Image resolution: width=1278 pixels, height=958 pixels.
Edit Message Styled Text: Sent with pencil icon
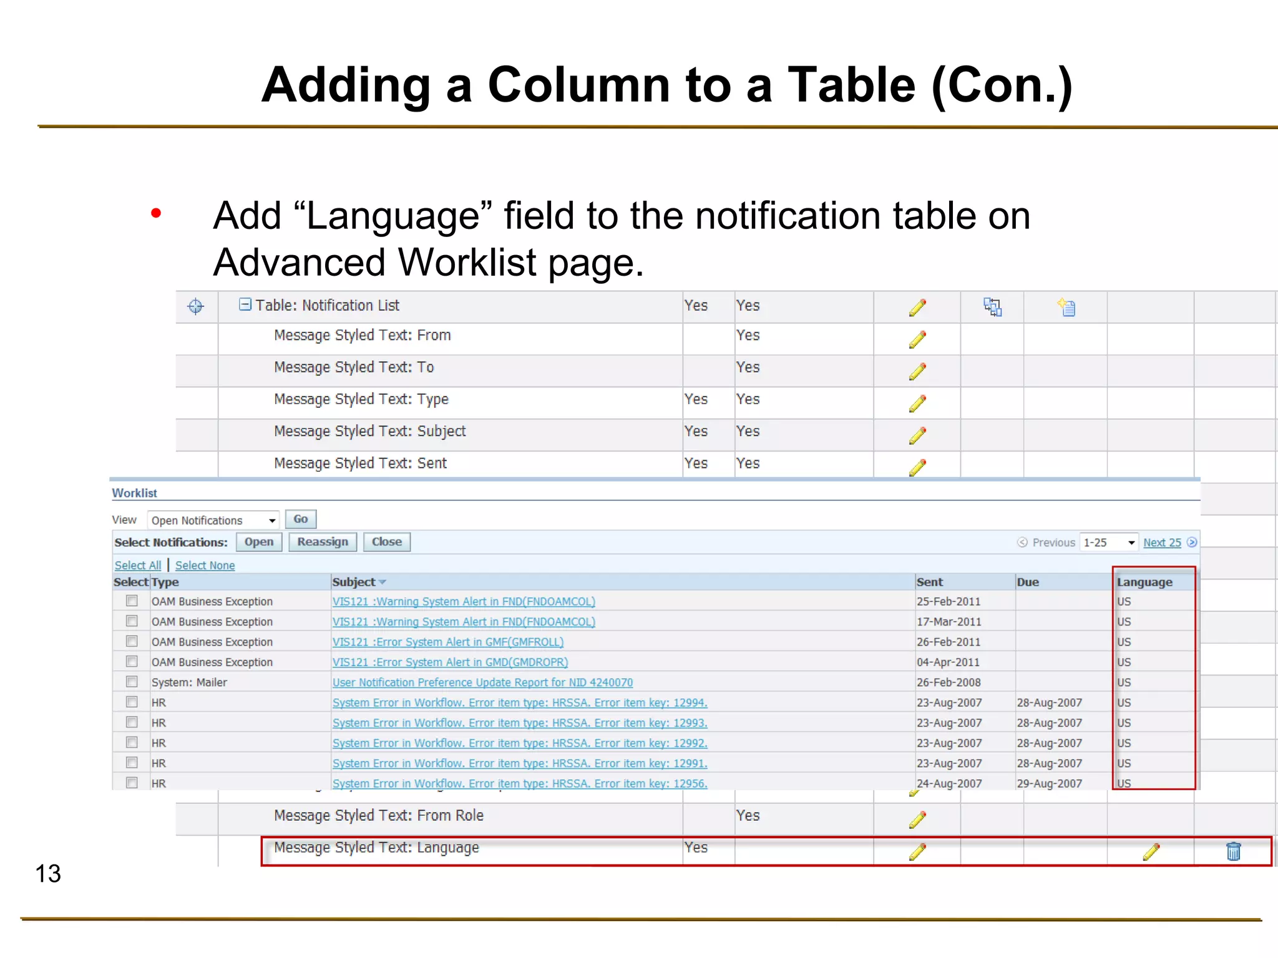click(917, 467)
